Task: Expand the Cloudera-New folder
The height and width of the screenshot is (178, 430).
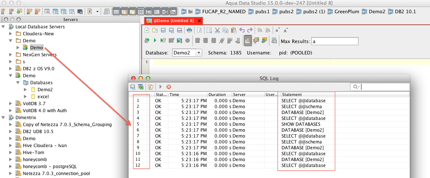Action: coord(11,34)
